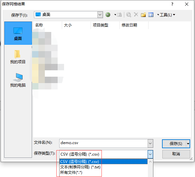Select 桌面 in the places sidebar
Screen dimensions: 195x177
18,33
